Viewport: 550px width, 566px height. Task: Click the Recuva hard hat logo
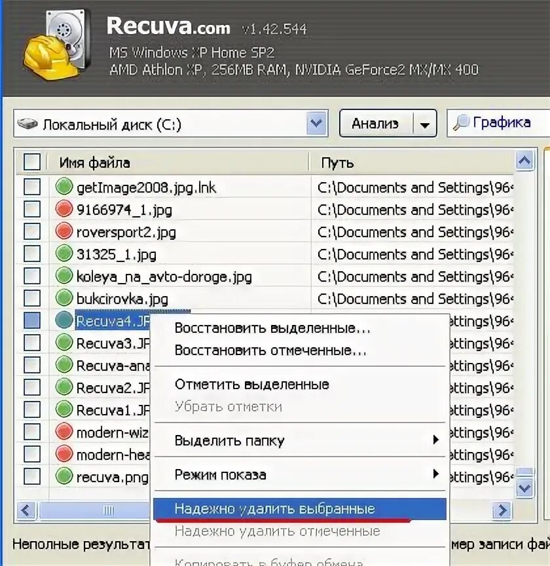56,44
